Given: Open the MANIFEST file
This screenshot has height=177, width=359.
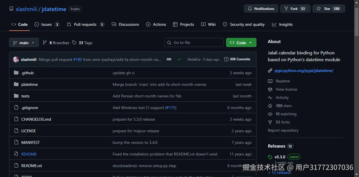Looking at the screenshot, I should (30, 142).
